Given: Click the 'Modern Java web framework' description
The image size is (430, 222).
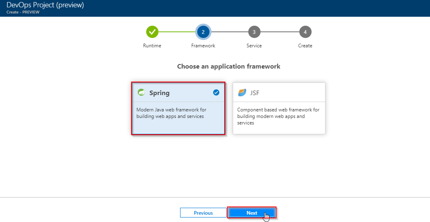Looking at the screenshot, I should [x=172, y=113].
